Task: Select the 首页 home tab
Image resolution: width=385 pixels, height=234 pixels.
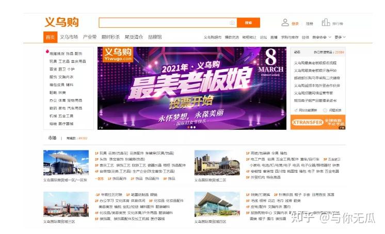Action: [x=51, y=37]
